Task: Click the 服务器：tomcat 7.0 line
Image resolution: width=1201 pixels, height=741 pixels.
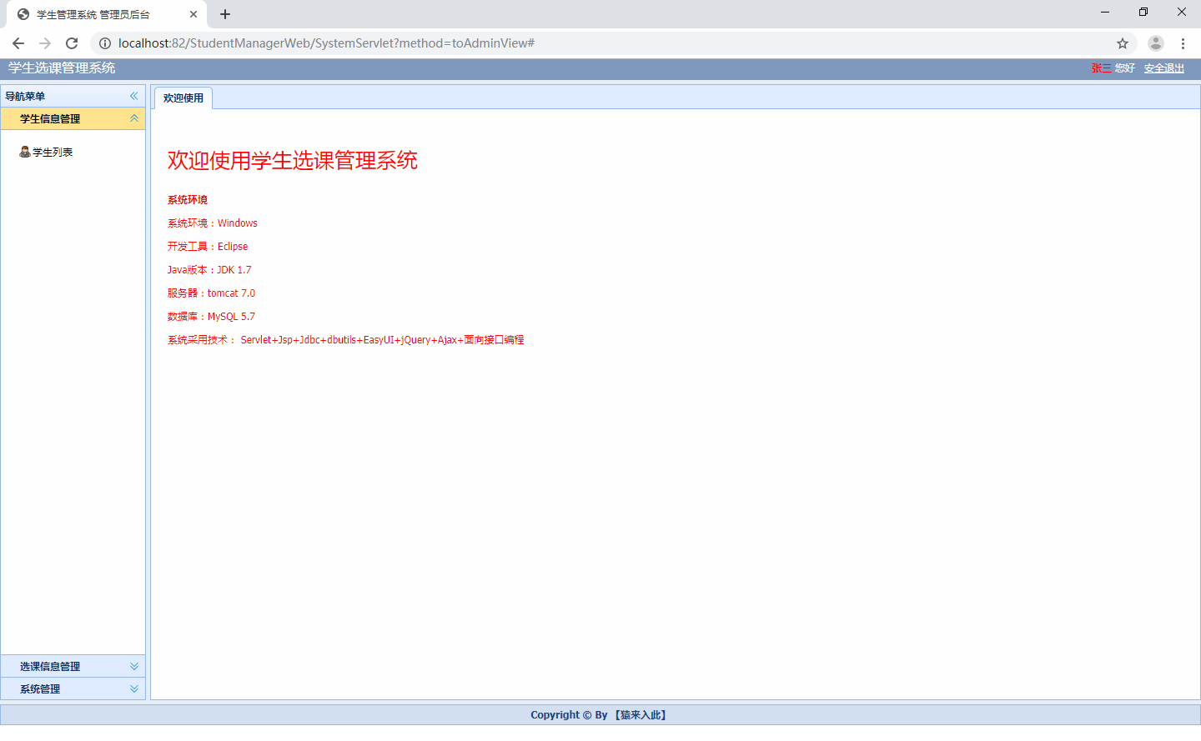Action: pyautogui.click(x=211, y=293)
